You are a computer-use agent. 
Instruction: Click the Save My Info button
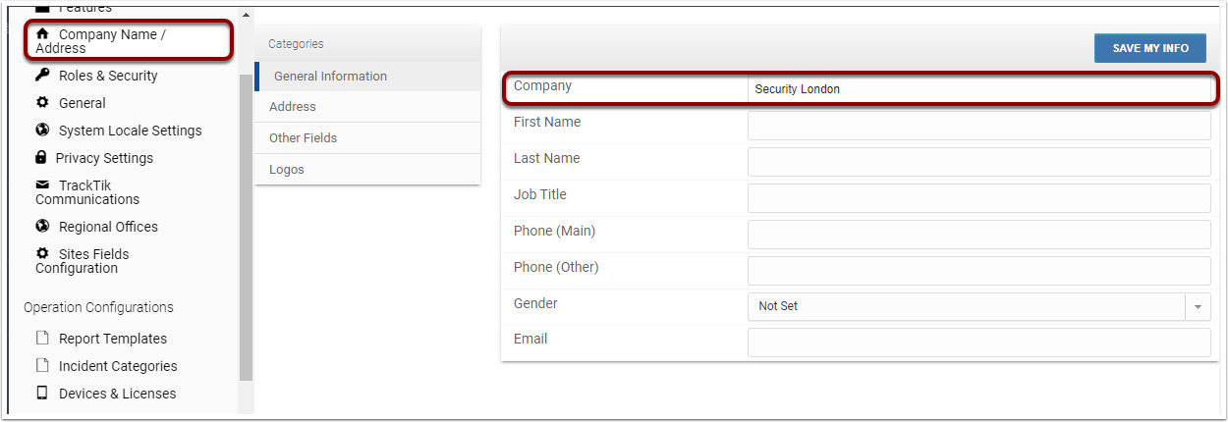tap(1150, 48)
